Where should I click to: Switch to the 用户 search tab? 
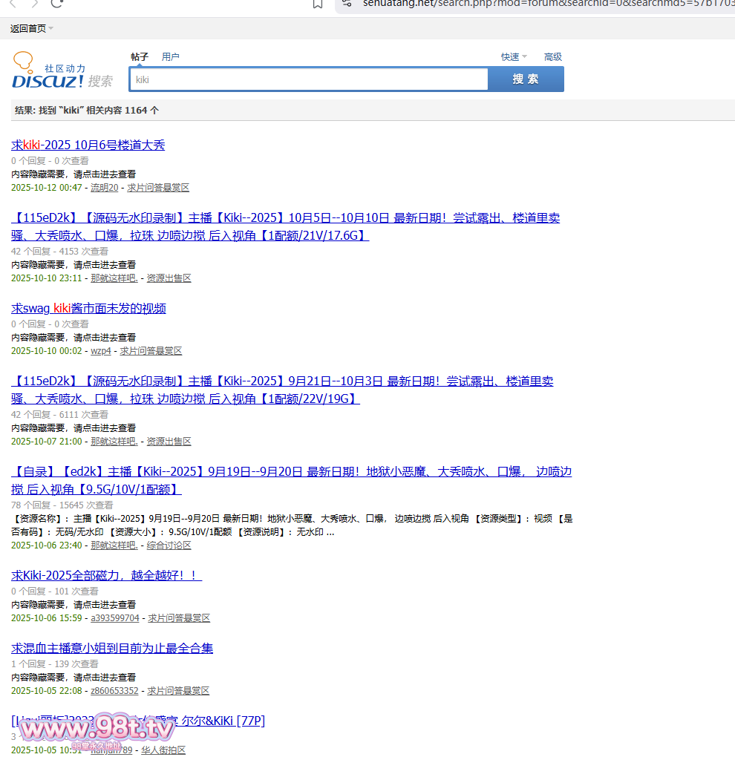(171, 57)
